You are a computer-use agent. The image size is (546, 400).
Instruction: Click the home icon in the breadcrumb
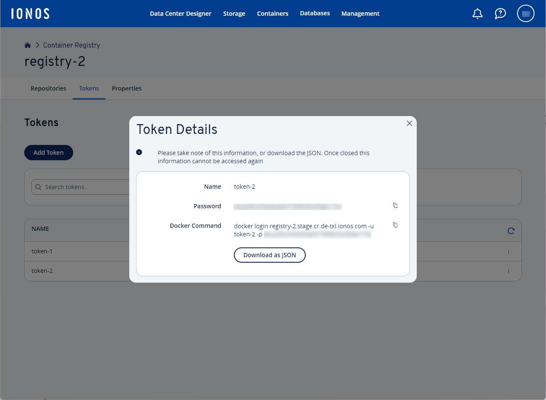[28, 45]
